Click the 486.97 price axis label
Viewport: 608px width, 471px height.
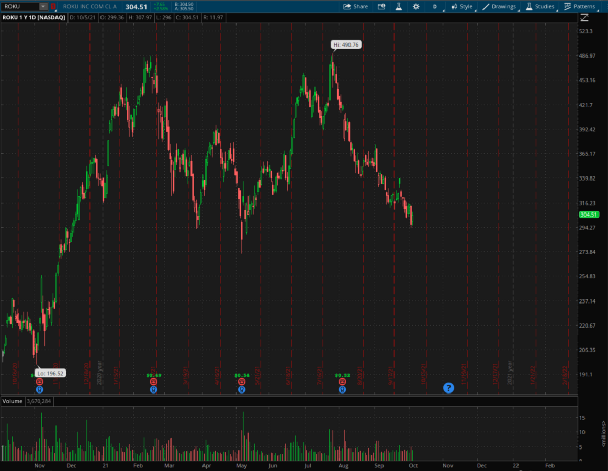[587, 56]
